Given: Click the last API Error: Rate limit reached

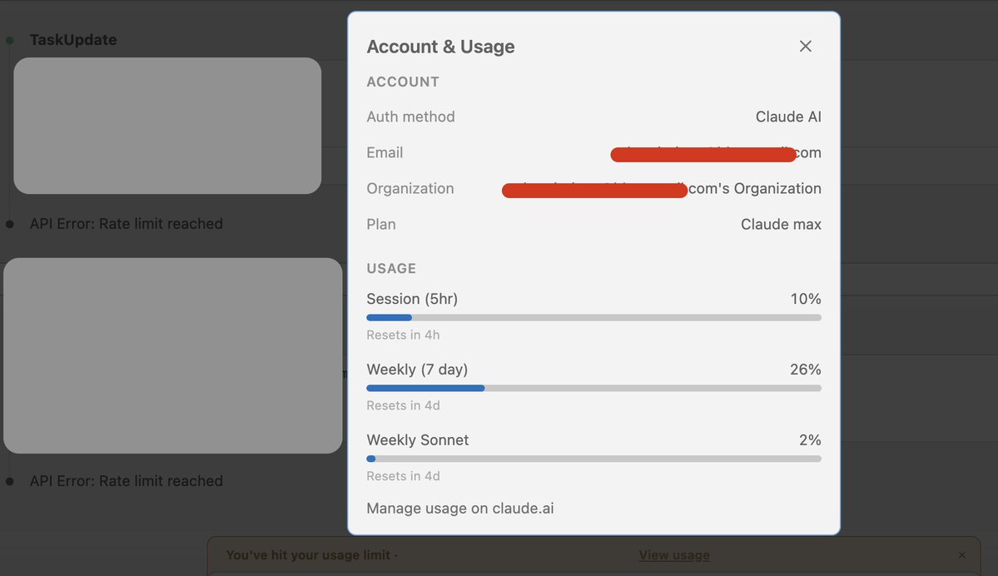Looking at the screenshot, I should [x=126, y=481].
